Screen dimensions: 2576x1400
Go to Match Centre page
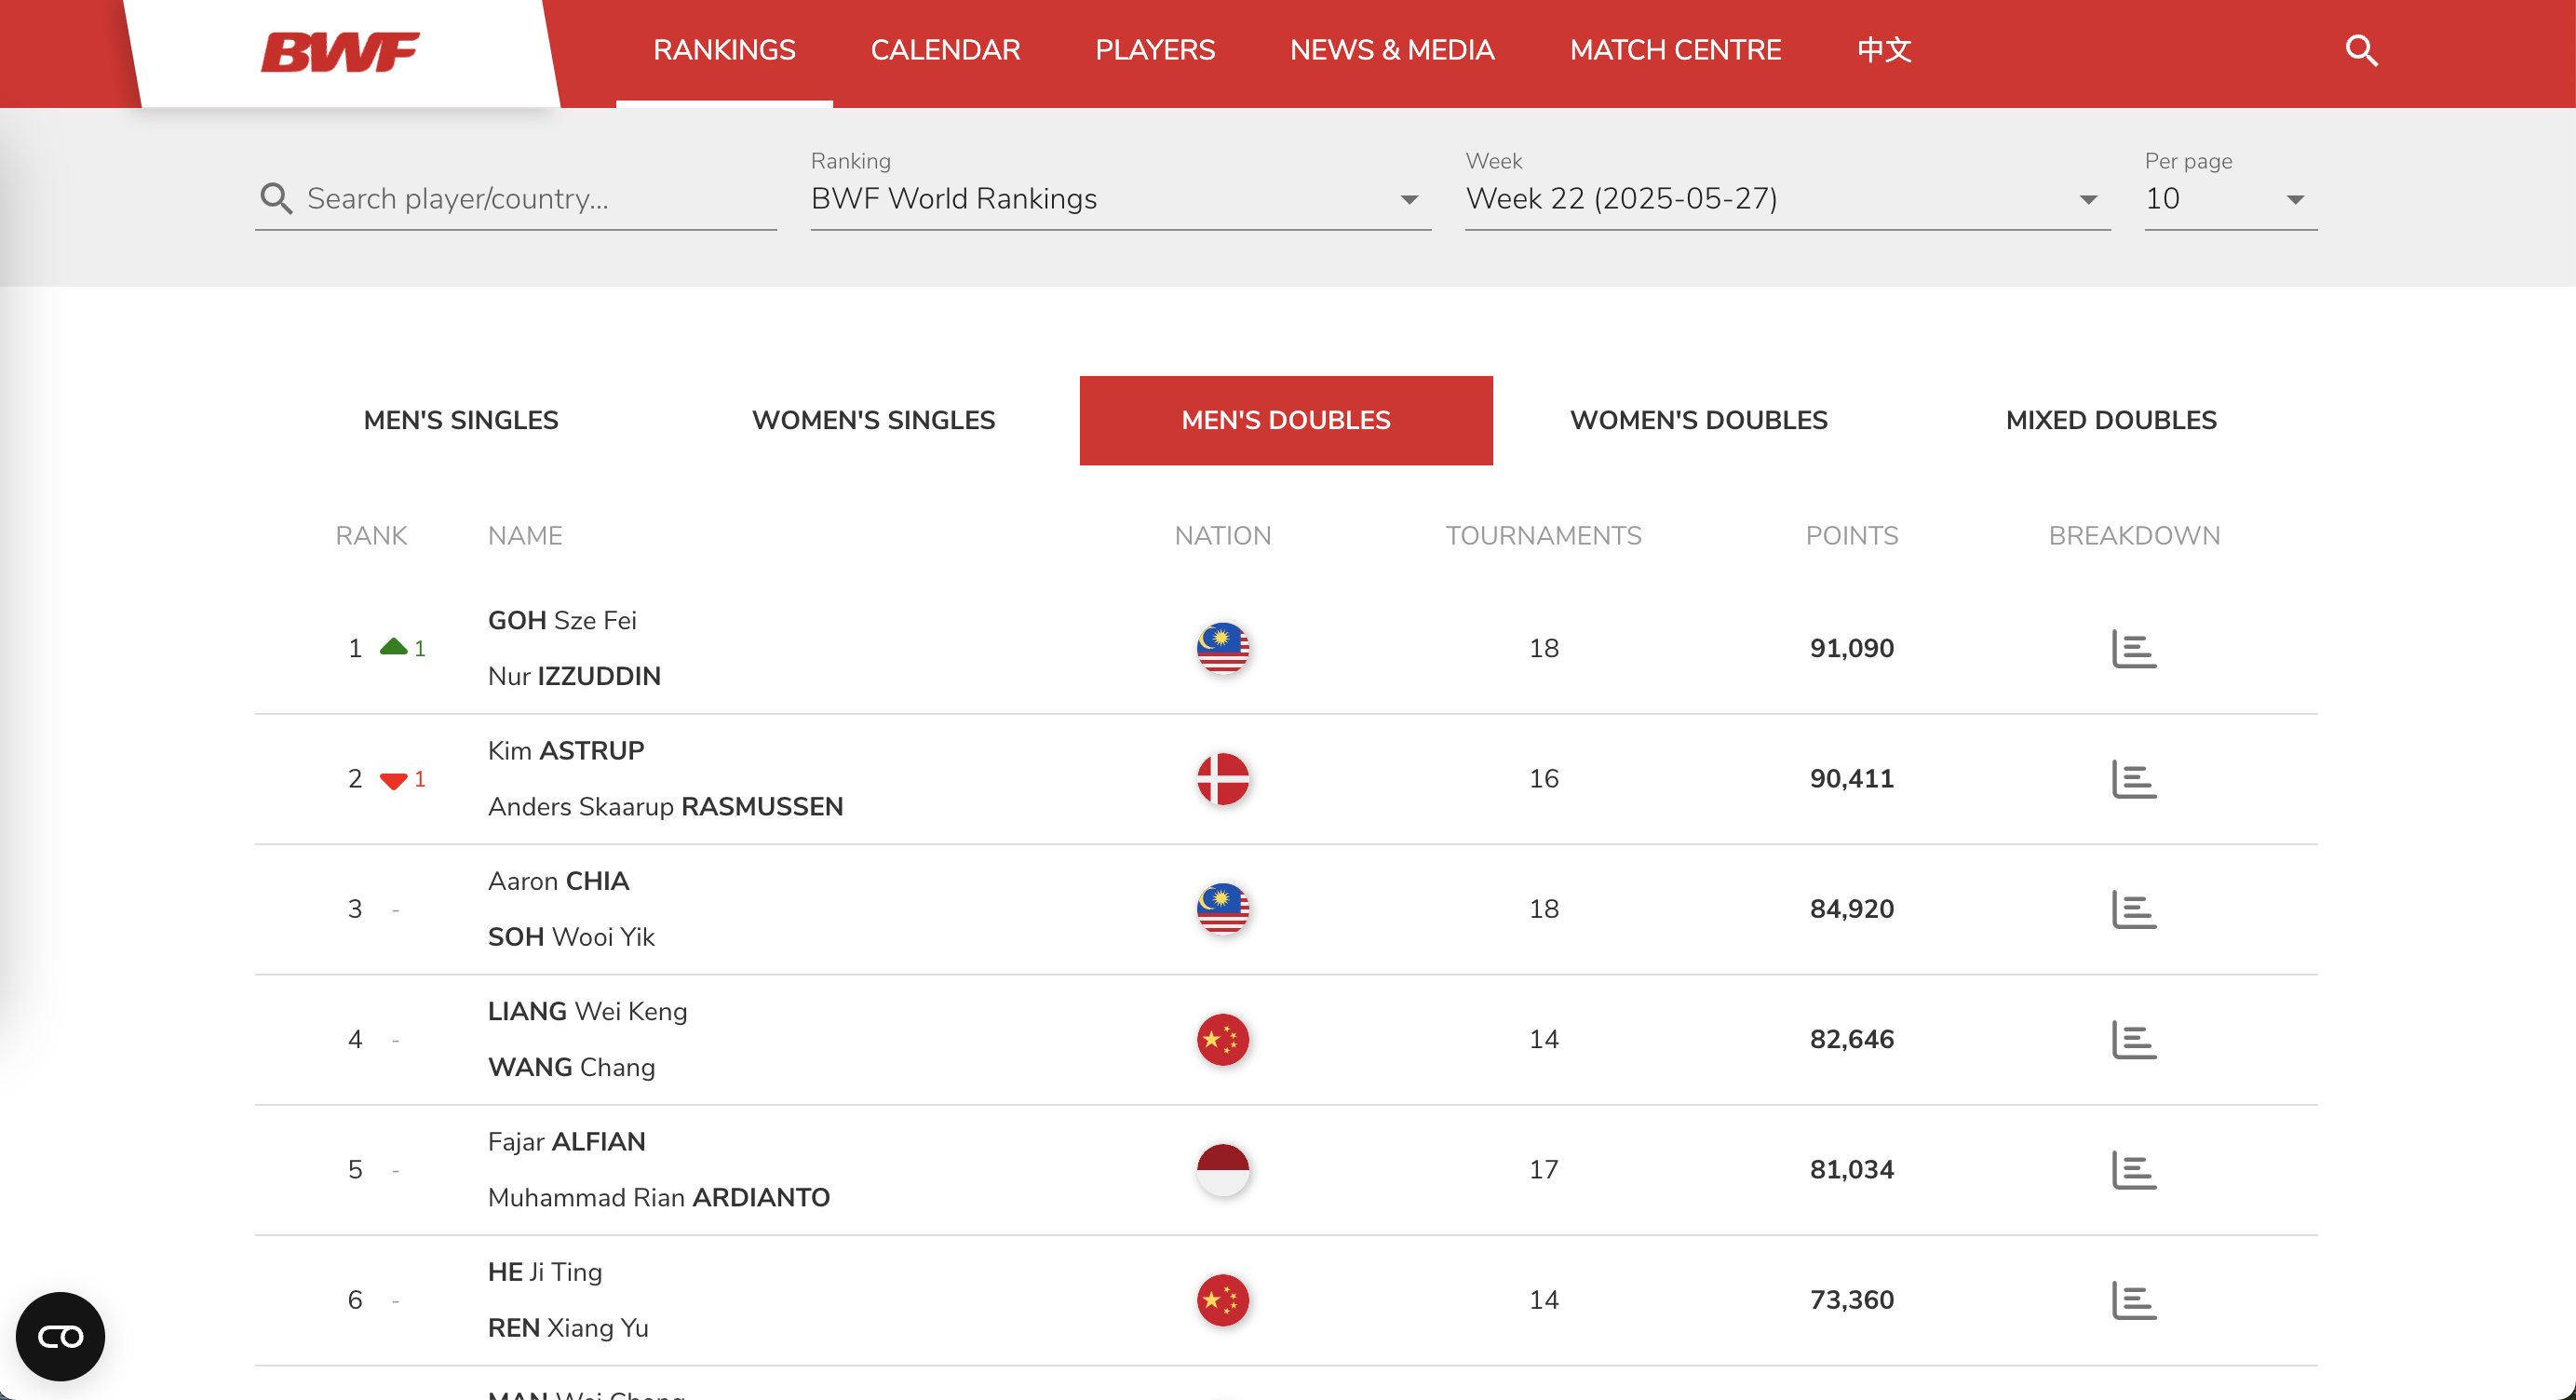1675,50
